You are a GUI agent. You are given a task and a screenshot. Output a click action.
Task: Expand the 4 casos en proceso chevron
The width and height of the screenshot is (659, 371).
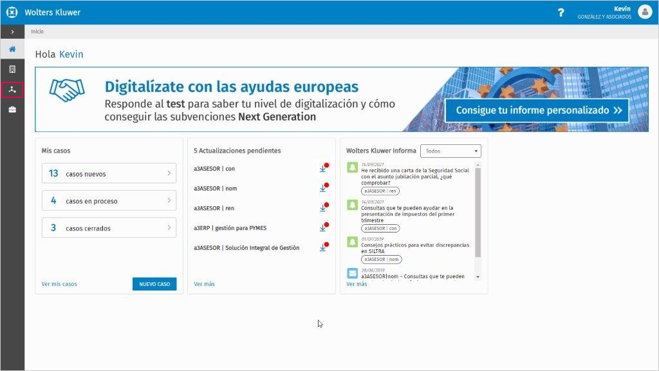(x=169, y=201)
